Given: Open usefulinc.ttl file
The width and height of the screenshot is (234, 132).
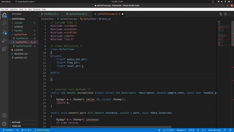Looking at the screenshot, I should pos(20,58).
